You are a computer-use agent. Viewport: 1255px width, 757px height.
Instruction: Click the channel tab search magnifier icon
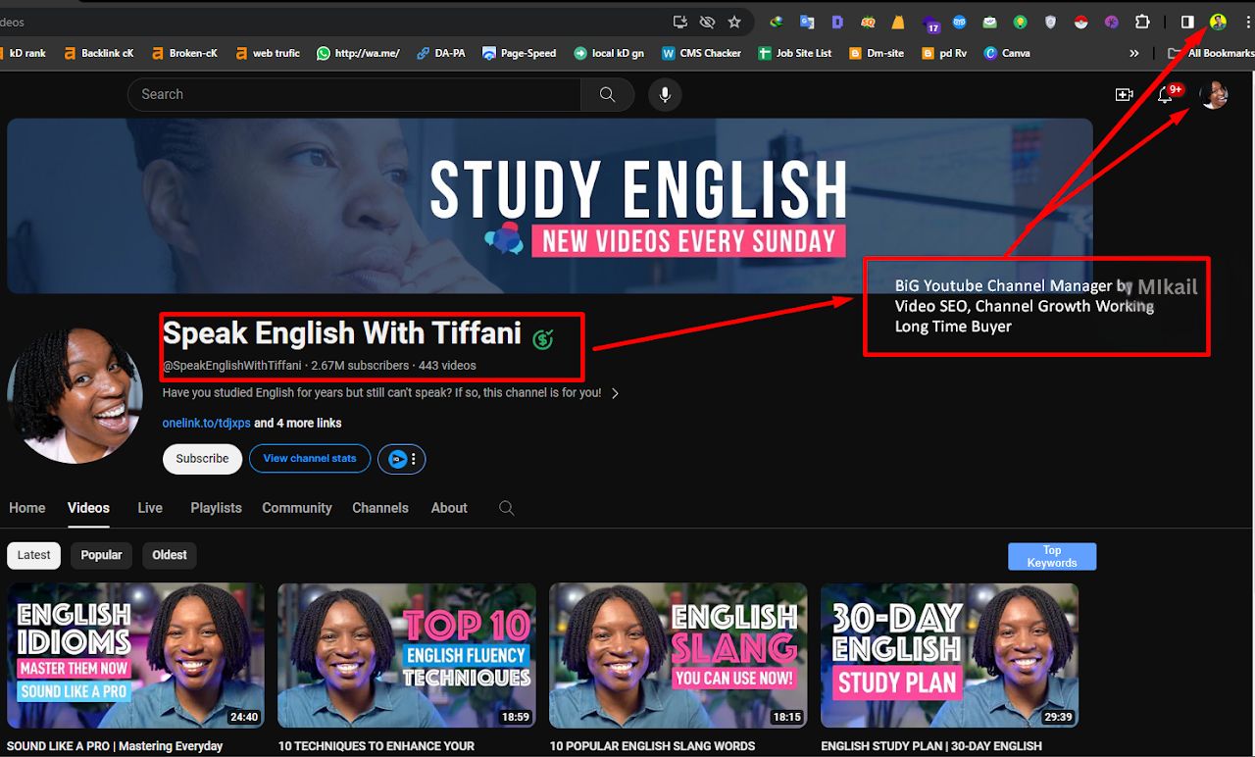click(x=506, y=508)
